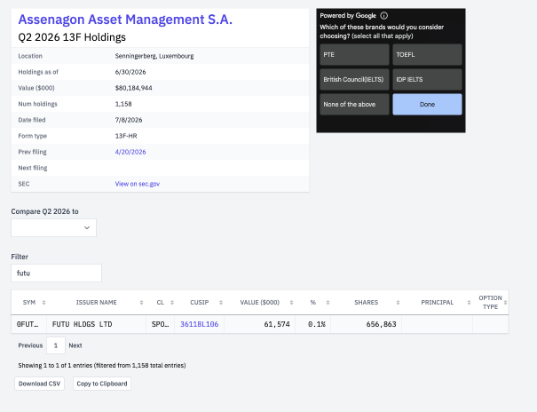The image size is (537, 412).
Task: Sort by ISSUER NAME column arrows
Action: click(x=141, y=303)
